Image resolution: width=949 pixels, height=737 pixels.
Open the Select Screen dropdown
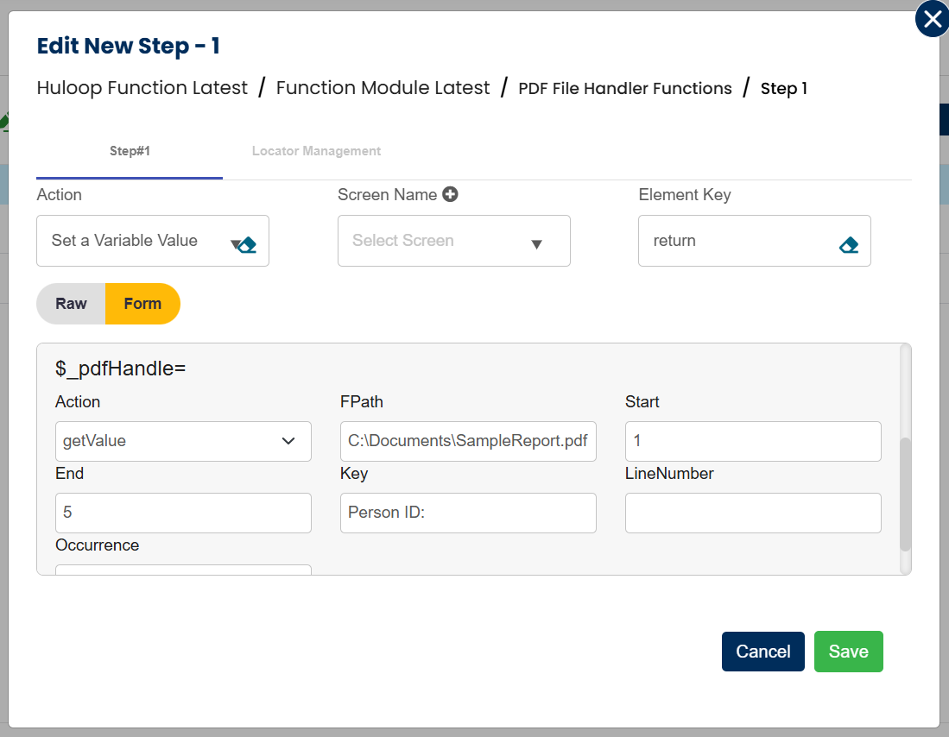454,241
